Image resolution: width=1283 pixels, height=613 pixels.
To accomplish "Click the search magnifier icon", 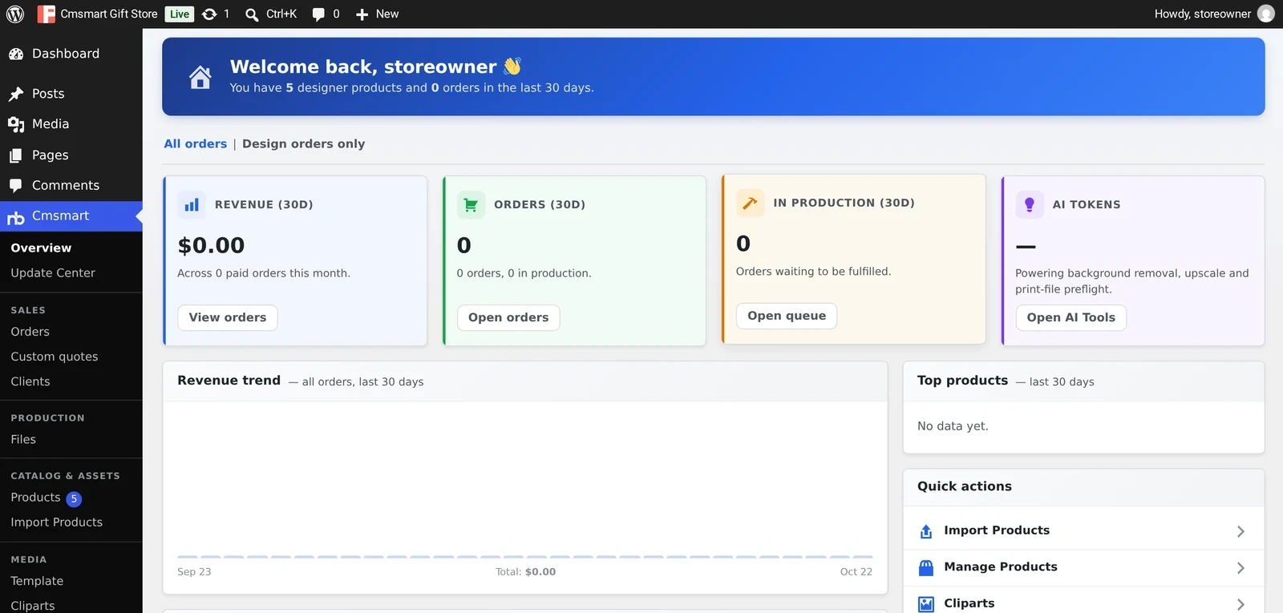I will (x=252, y=14).
